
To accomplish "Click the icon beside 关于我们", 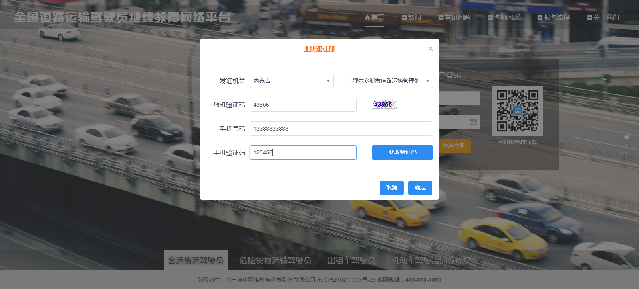I will click(589, 17).
